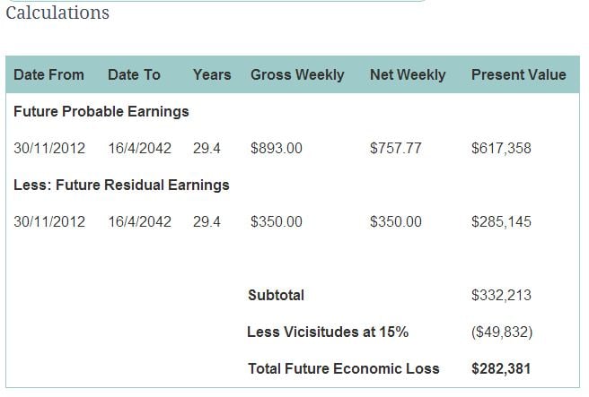The height and width of the screenshot is (397, 589).
Task: Click the Gross Weekly column header
Action: (297, 74)
